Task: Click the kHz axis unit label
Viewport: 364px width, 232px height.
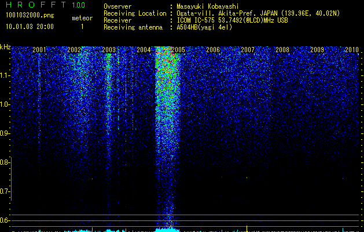Action: pos(5,47)
